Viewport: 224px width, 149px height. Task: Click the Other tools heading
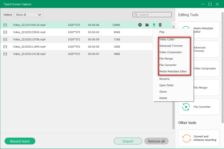(x=187, y=123)
